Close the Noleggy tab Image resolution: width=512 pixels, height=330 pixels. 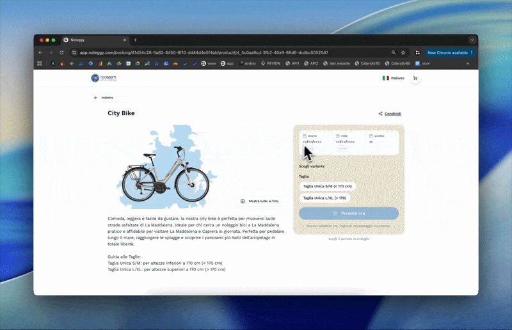125,40
